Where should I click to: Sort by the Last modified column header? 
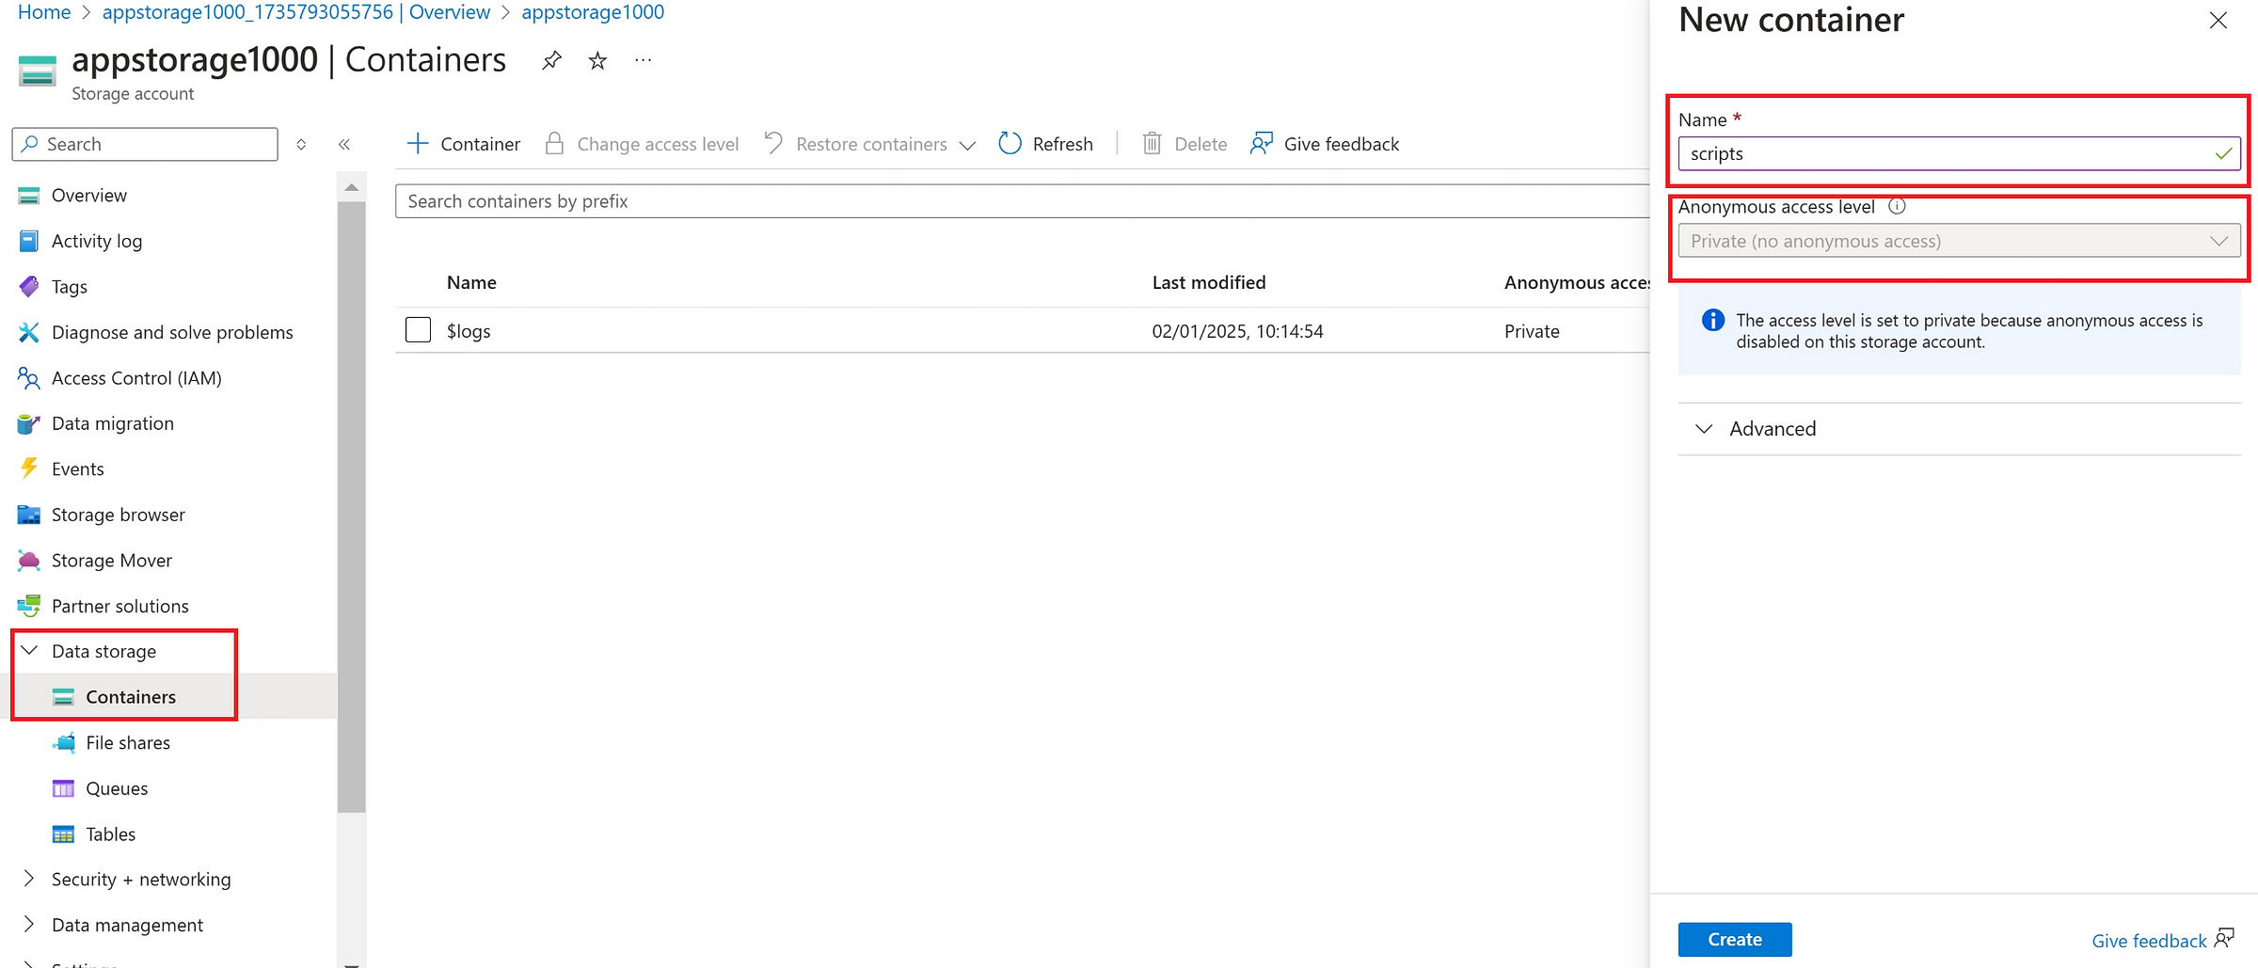click(1209, 282)
